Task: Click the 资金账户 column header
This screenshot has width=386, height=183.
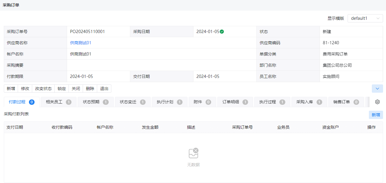Action: point(330,127)
